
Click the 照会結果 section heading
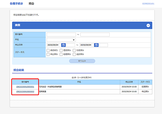(19, 70)
